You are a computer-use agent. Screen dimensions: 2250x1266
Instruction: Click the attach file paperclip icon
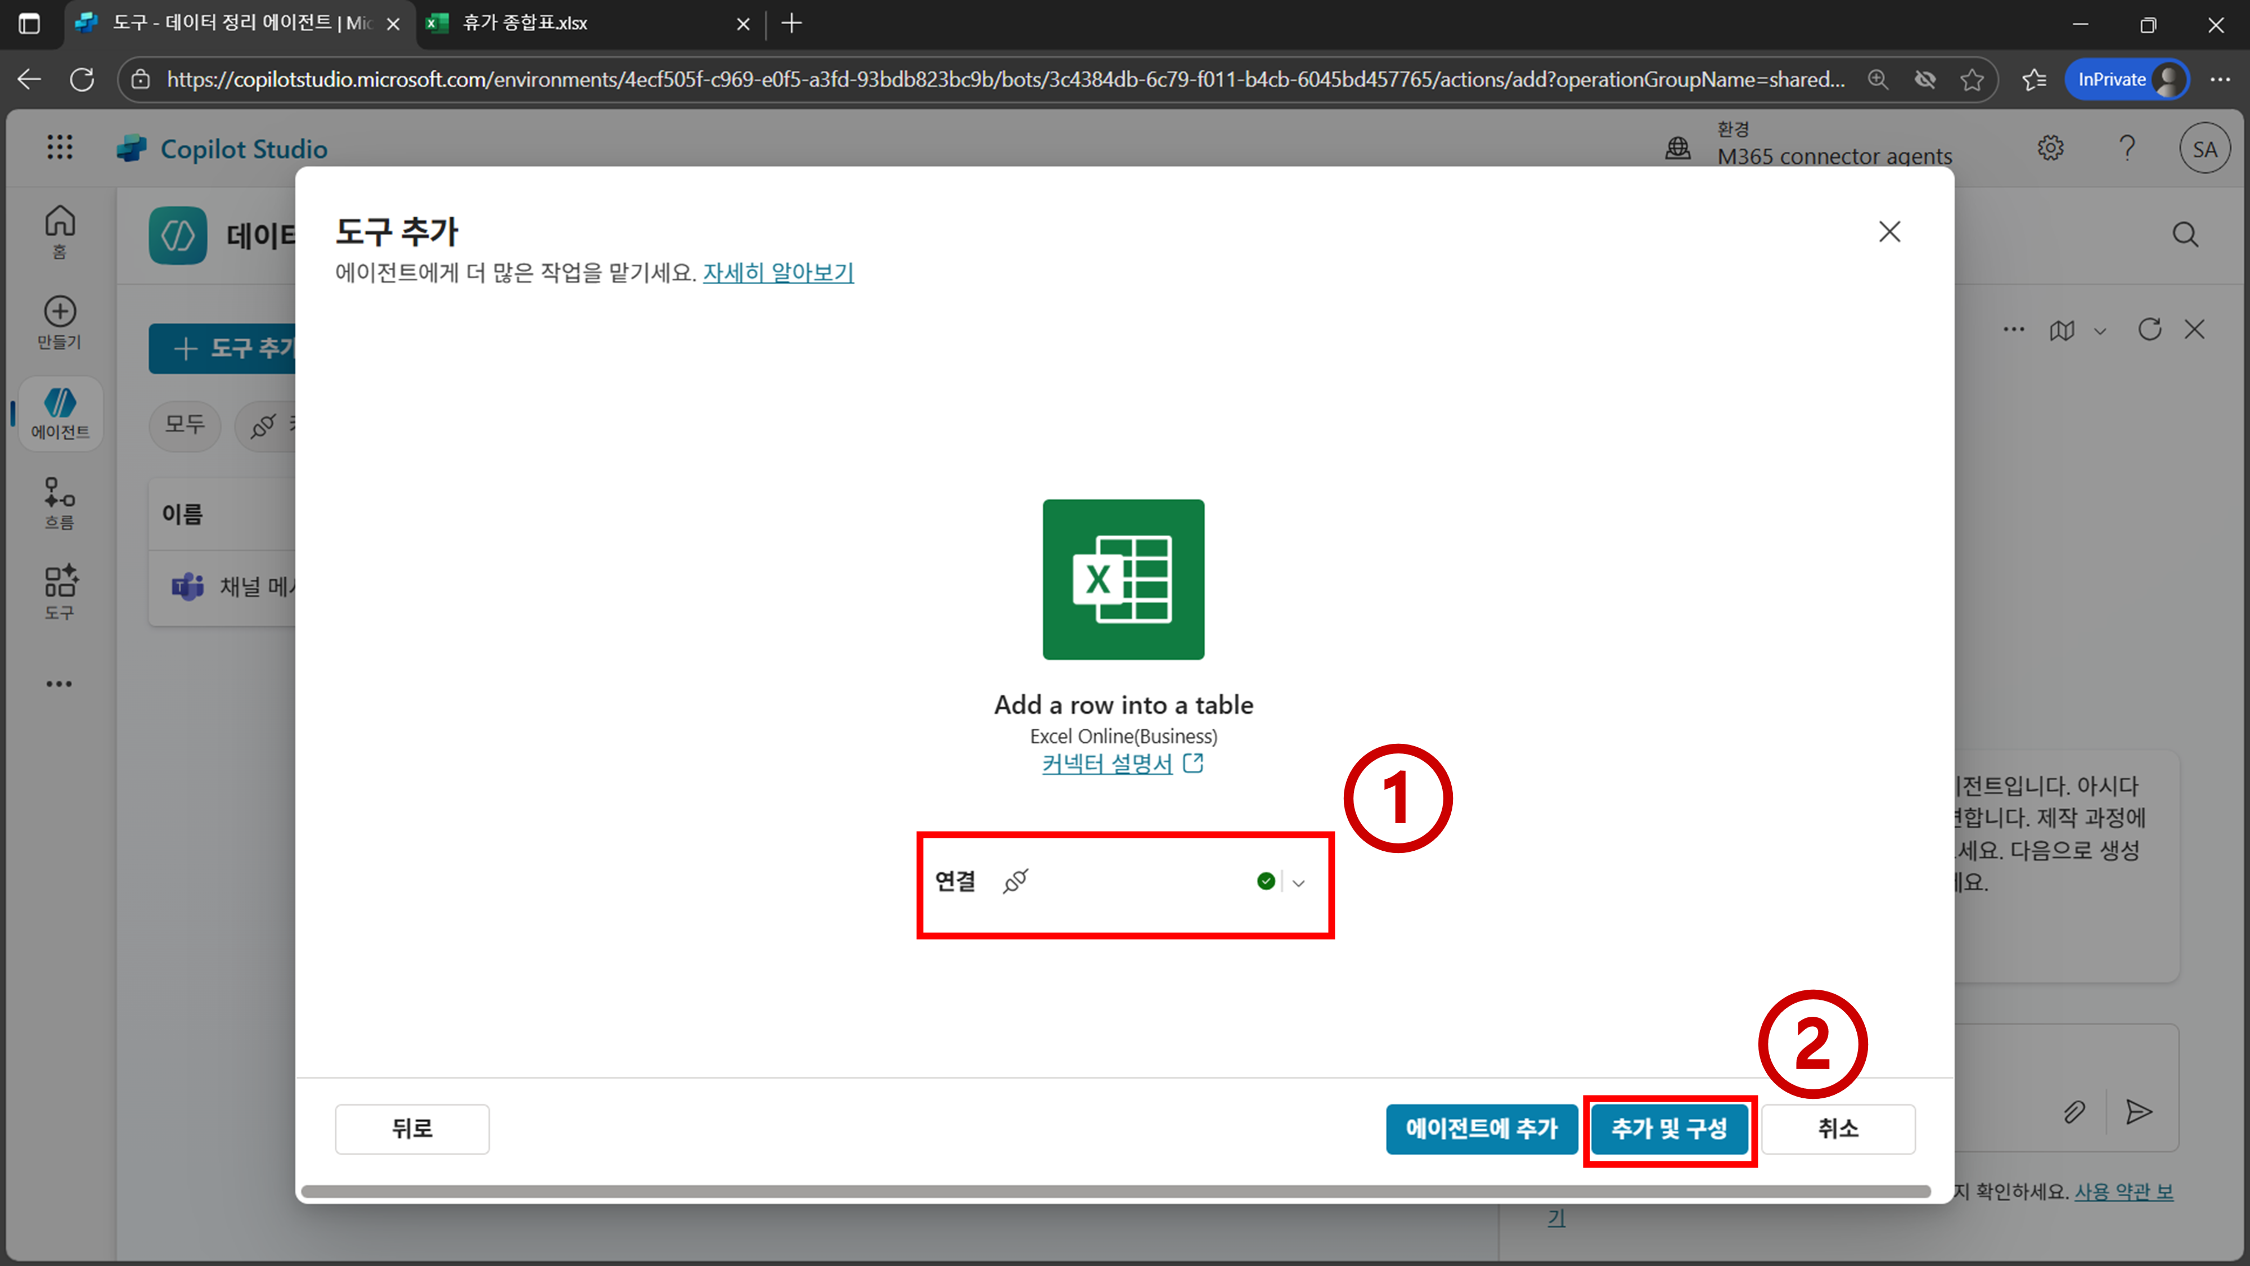2074,1111
